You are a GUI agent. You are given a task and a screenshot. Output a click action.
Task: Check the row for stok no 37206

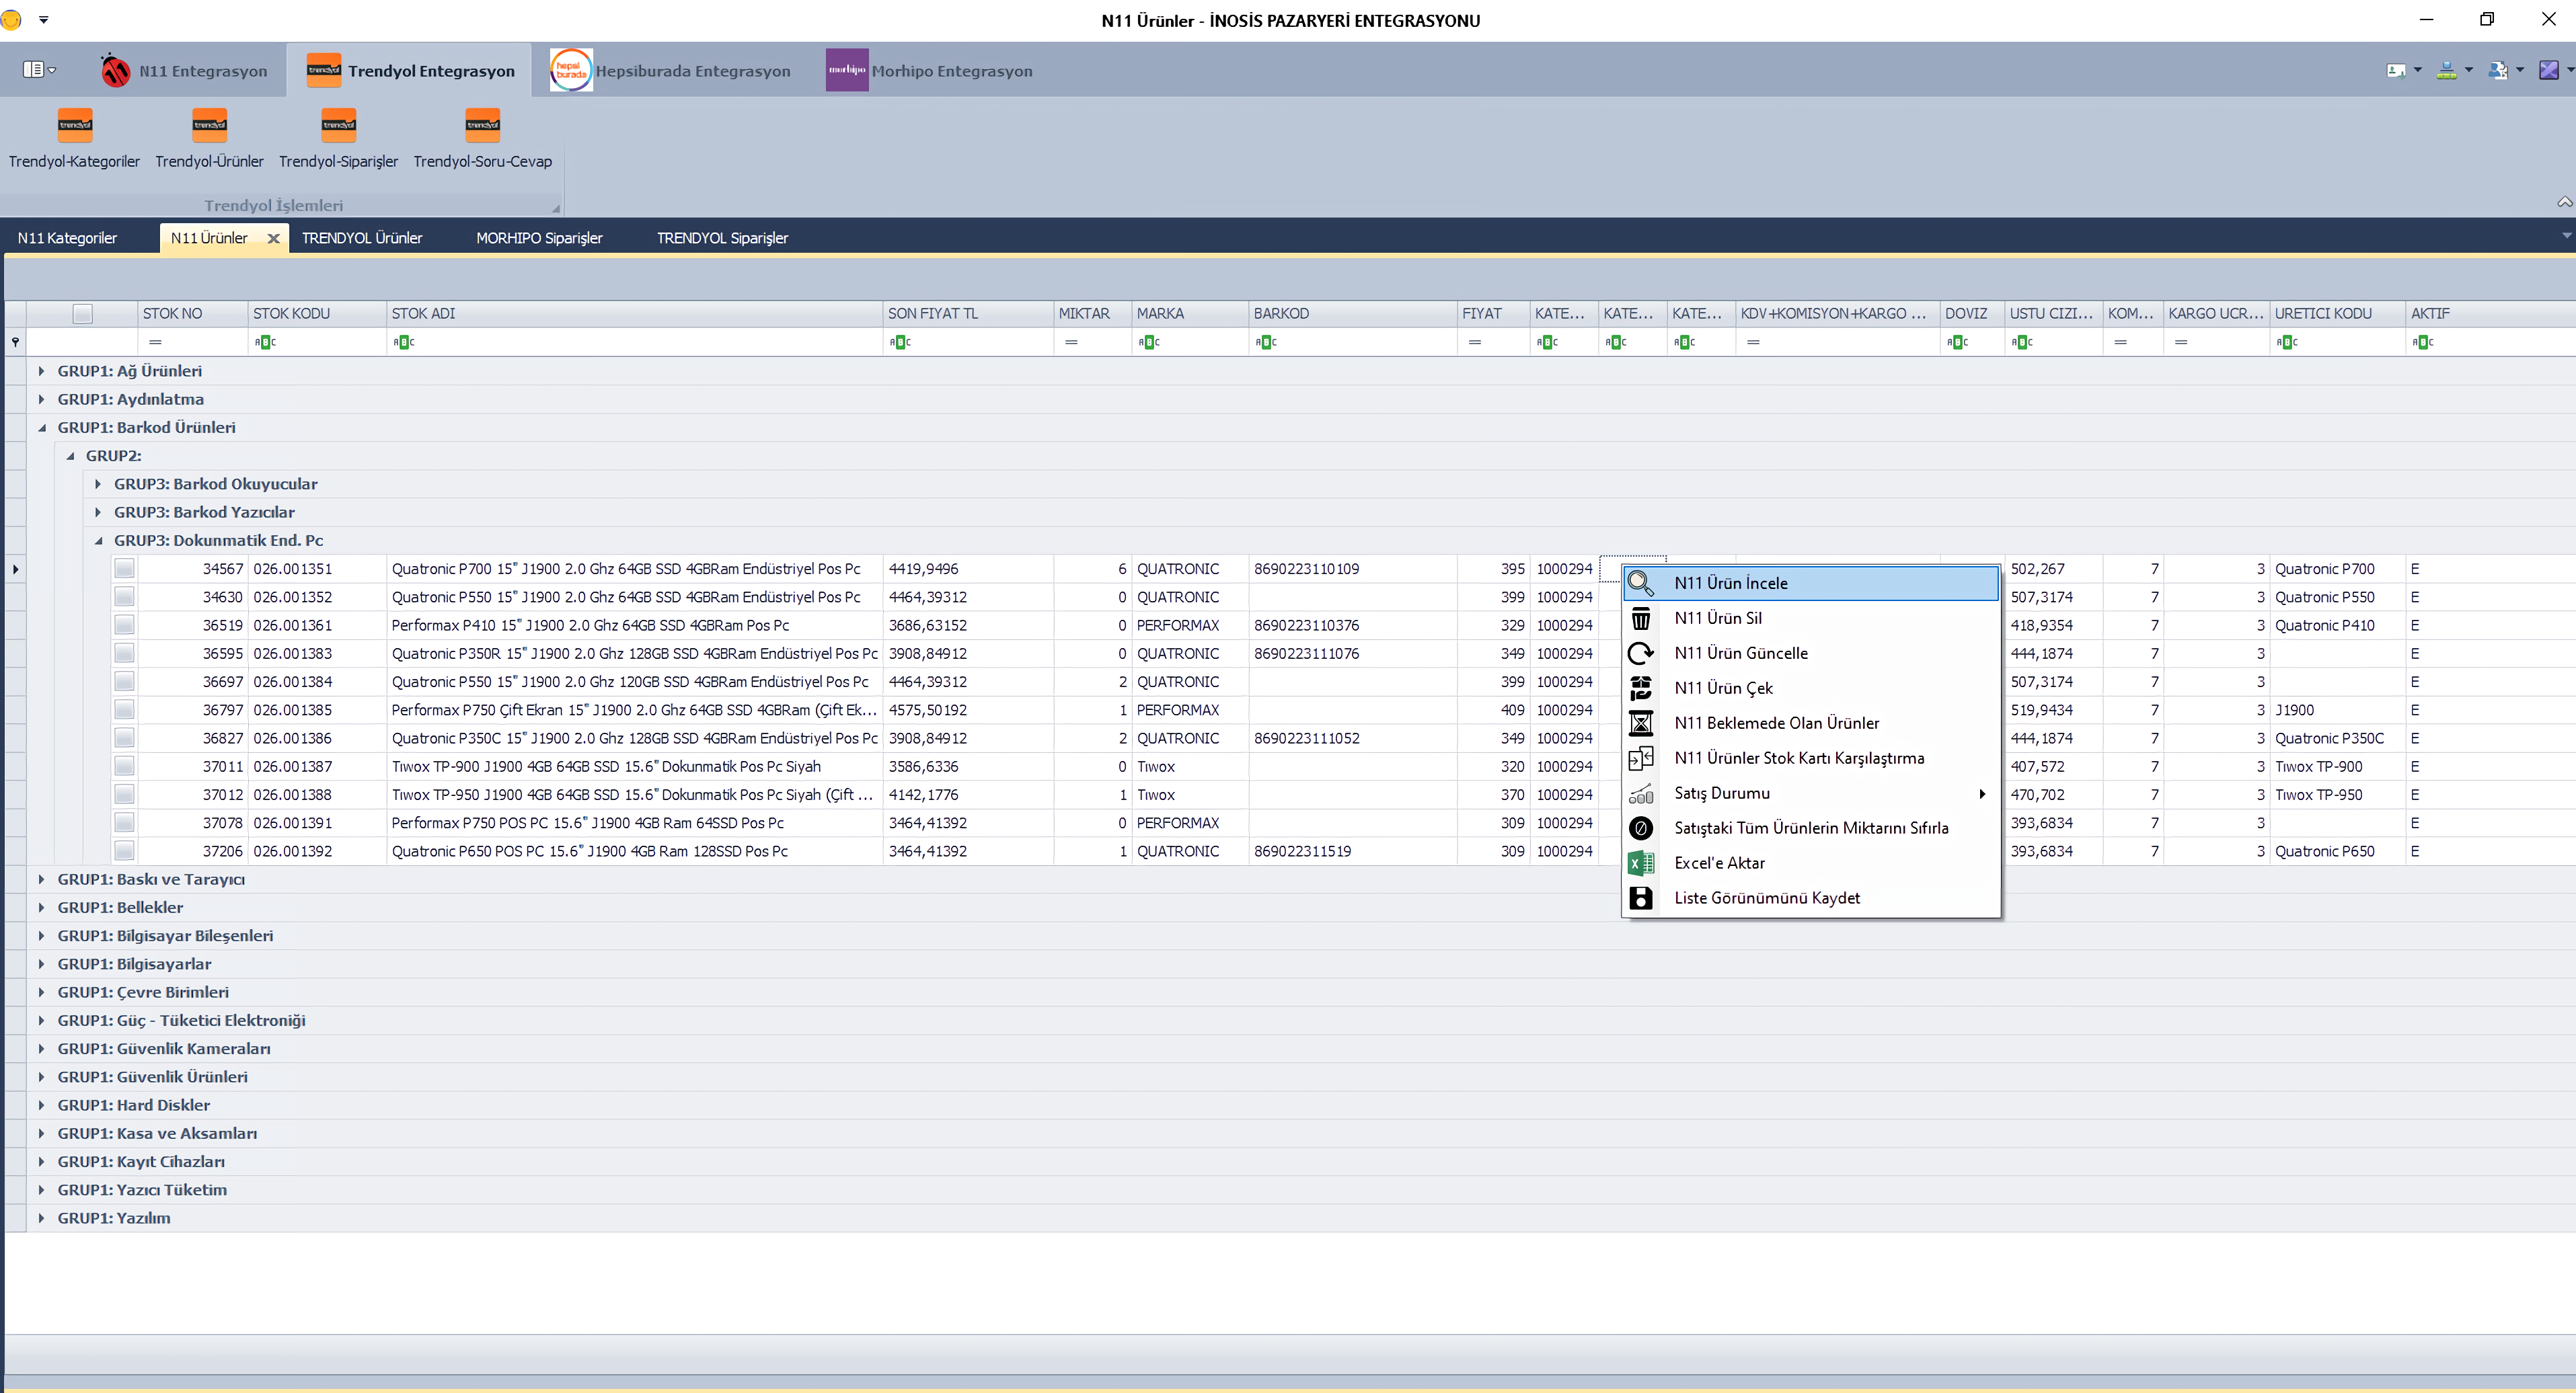(x=124, y=851)
